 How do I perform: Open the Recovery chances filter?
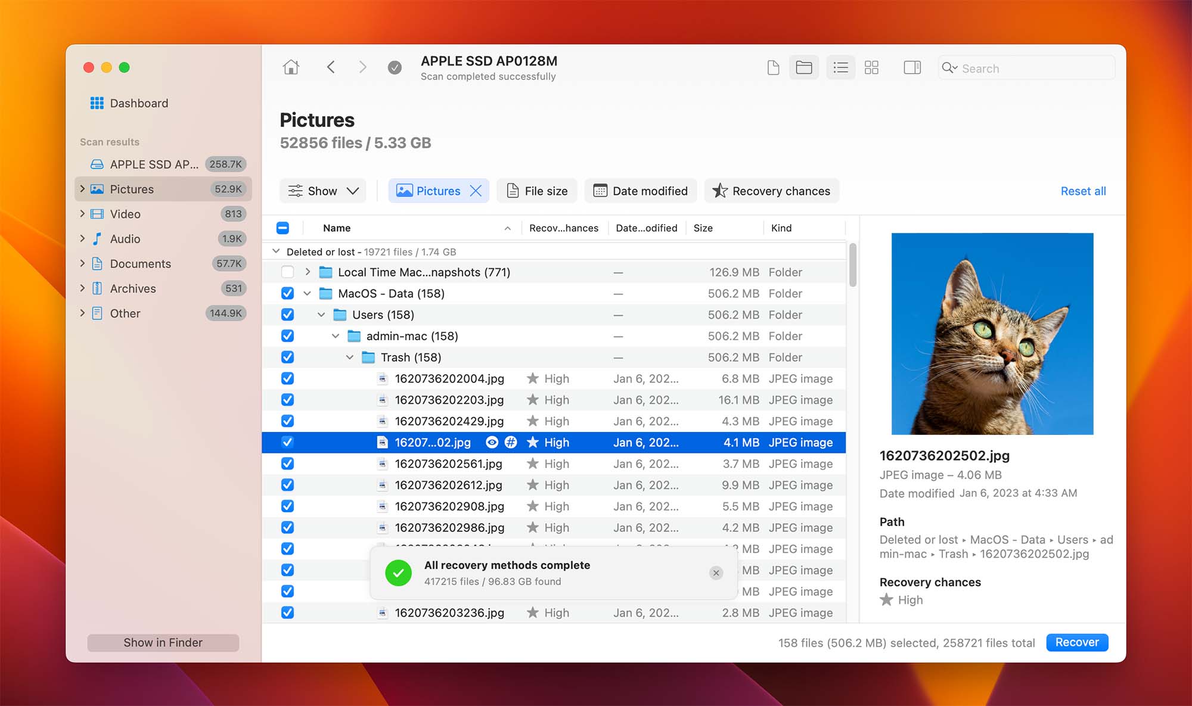pos(772,191)
